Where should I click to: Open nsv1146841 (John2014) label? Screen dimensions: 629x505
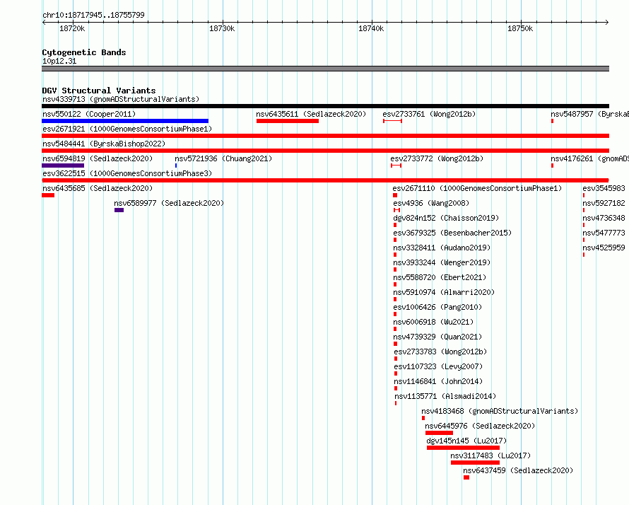(x=438, y=381)
